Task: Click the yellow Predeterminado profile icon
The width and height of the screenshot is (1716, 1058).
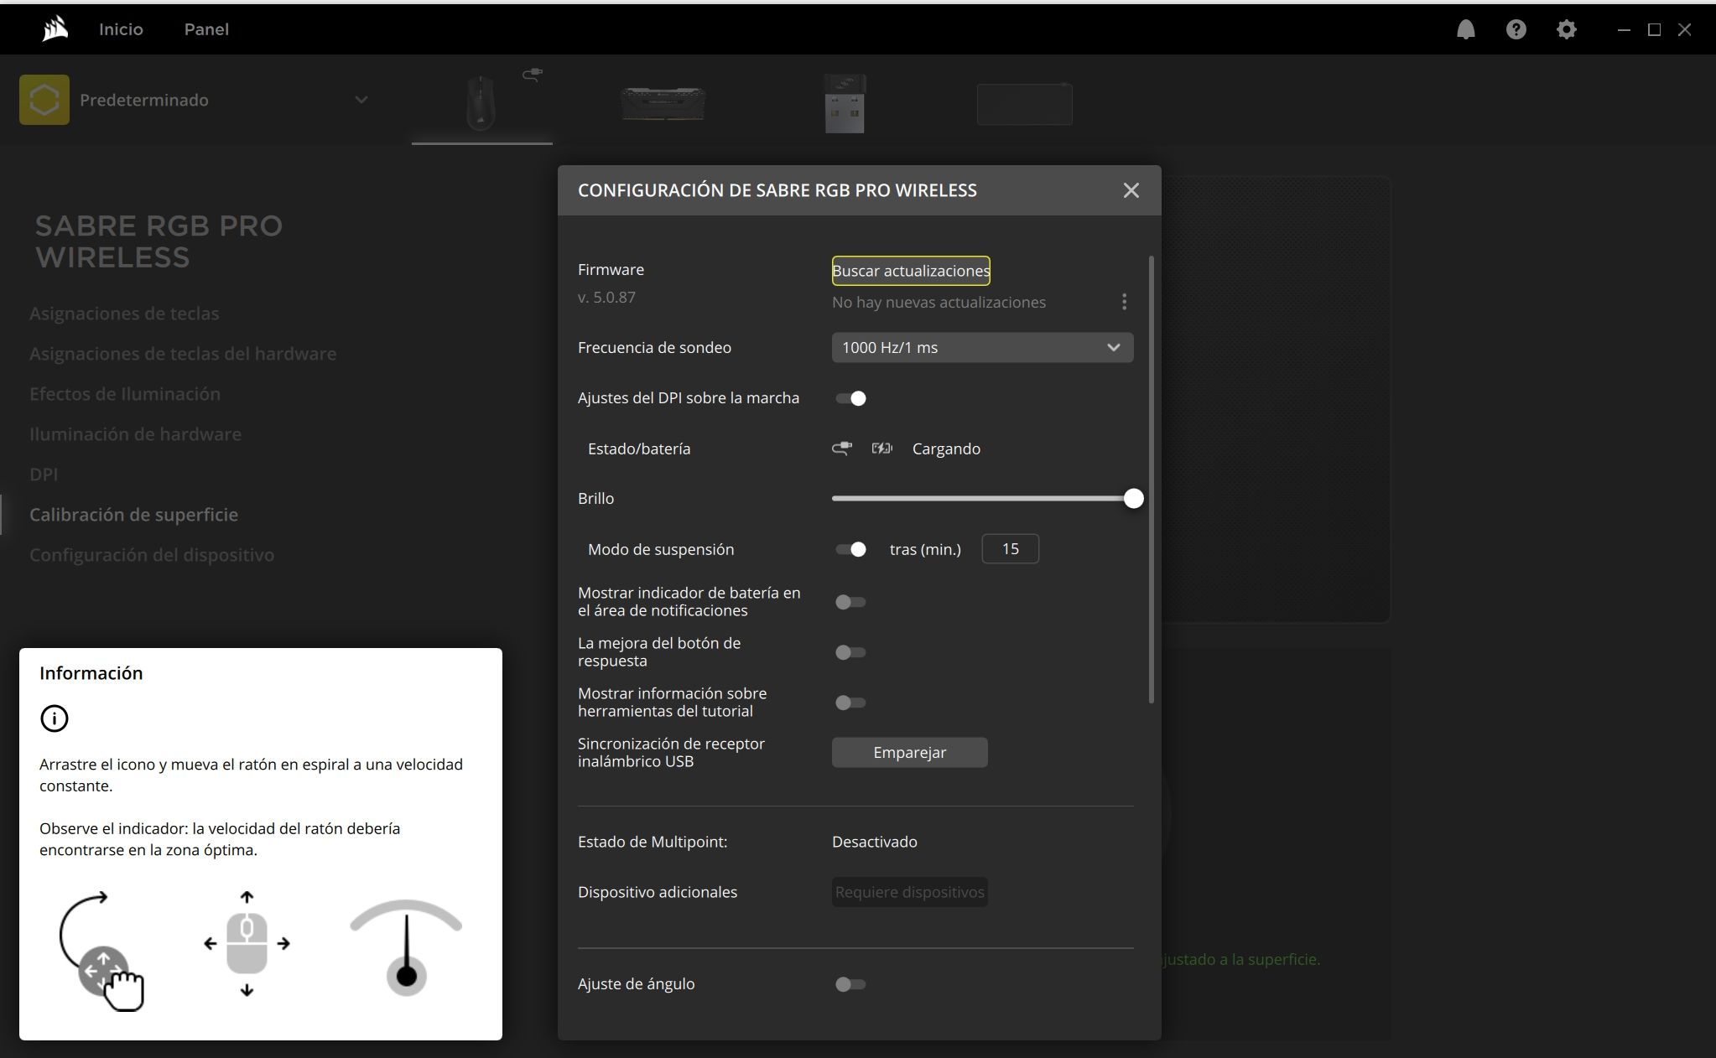Action: [44, 100]
